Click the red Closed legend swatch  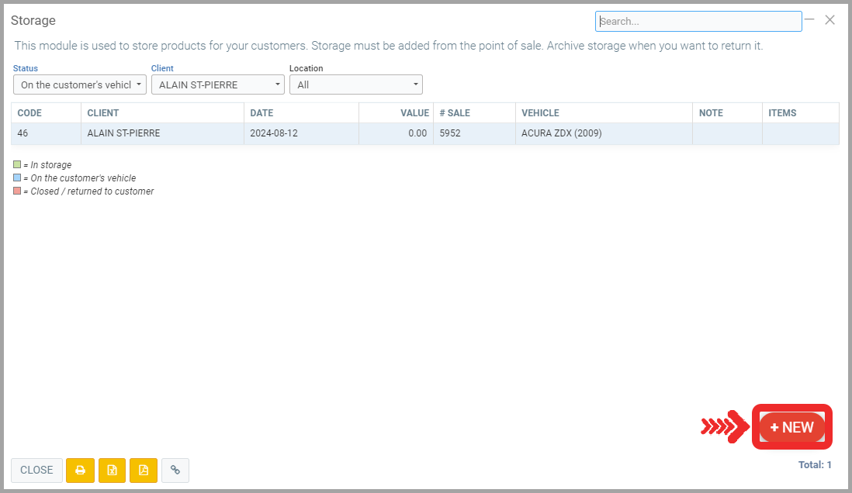(x=17, y=191)
